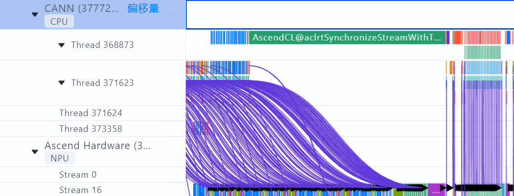Select the Thread 373358 row
Image resolution: width=514 pixels, height=196 pixels.
pos(93,128)
